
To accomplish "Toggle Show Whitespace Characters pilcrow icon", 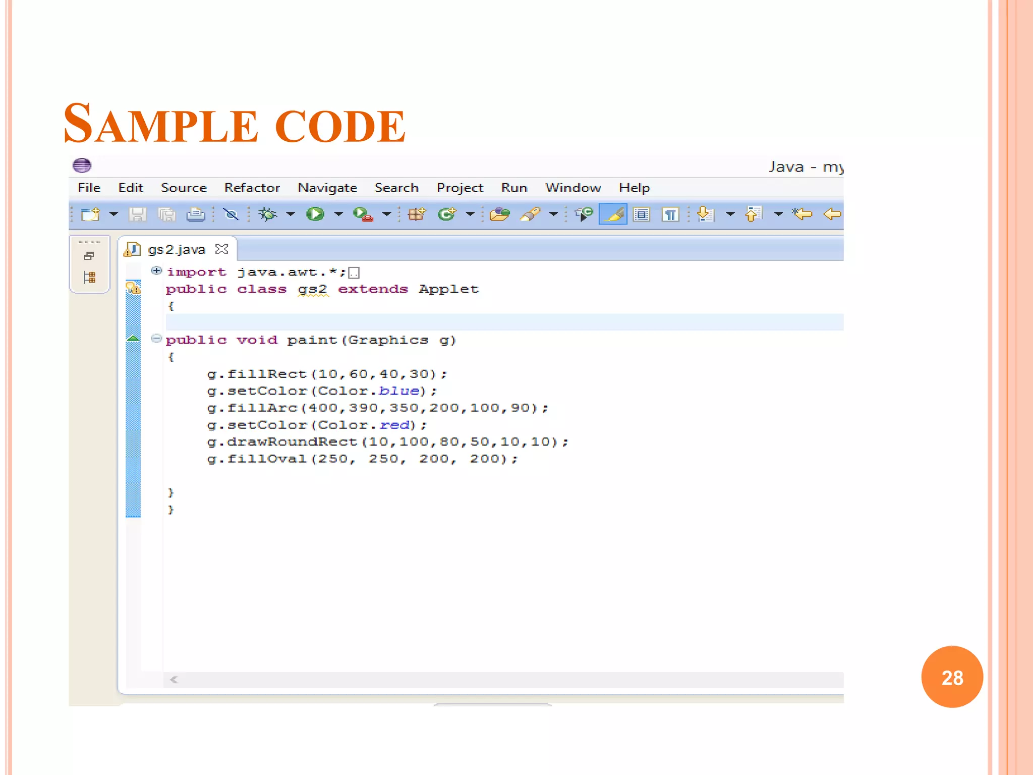I will (x=670, y=214).
